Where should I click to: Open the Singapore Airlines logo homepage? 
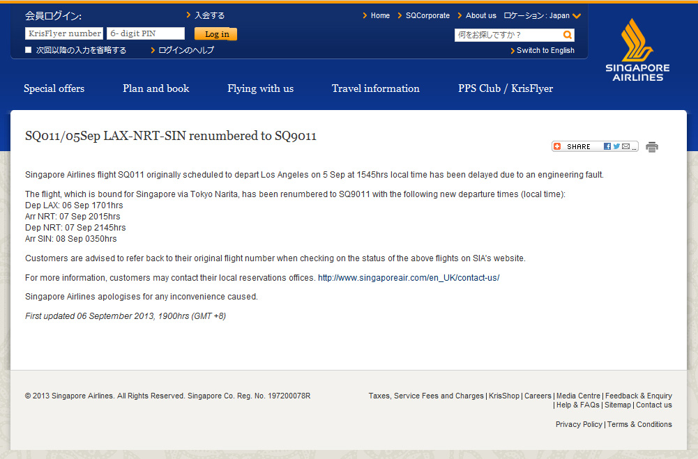click(x=637, y=50)
